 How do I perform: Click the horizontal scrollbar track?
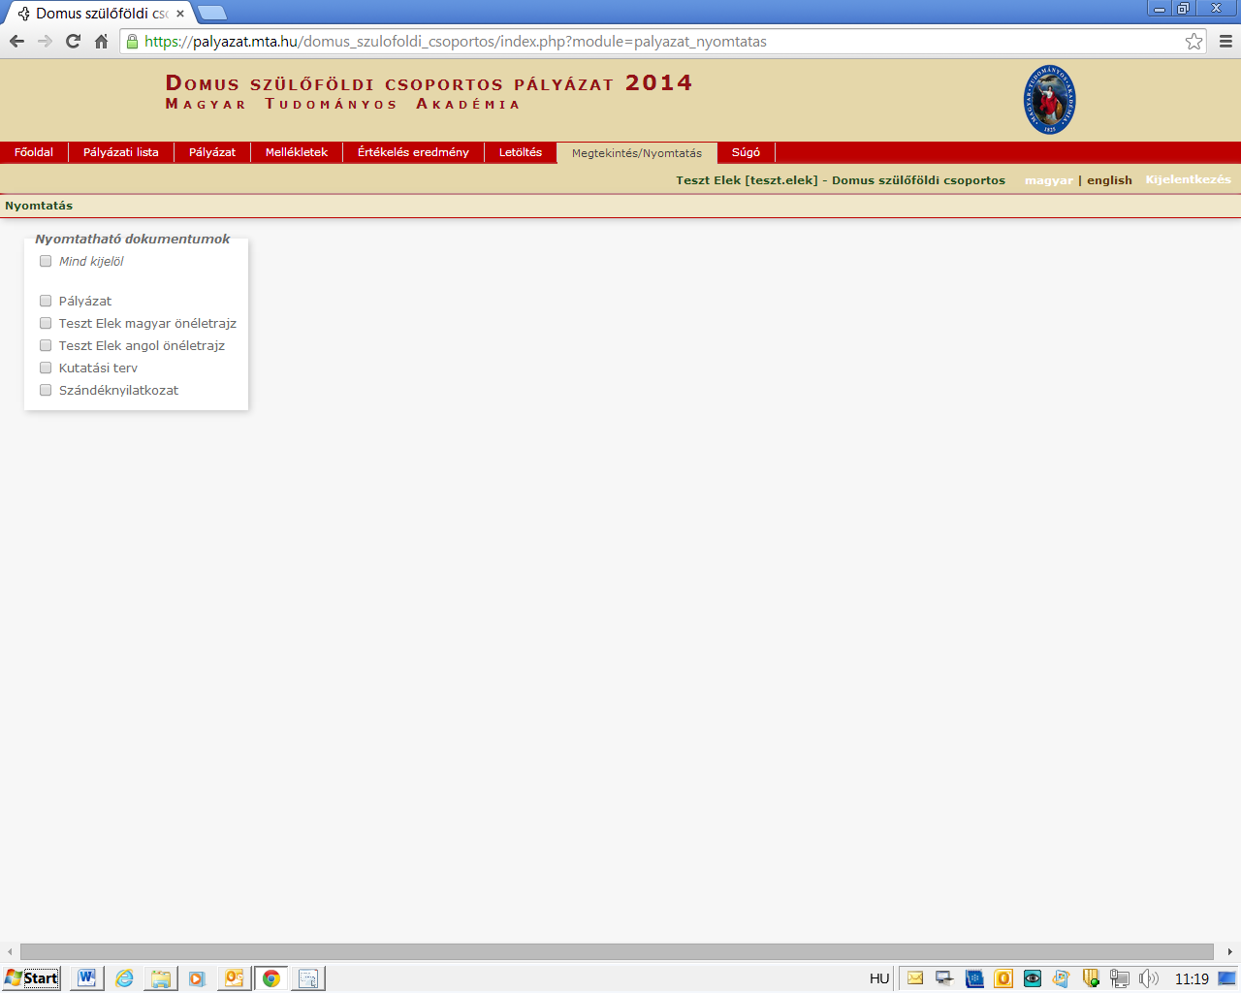617,951
